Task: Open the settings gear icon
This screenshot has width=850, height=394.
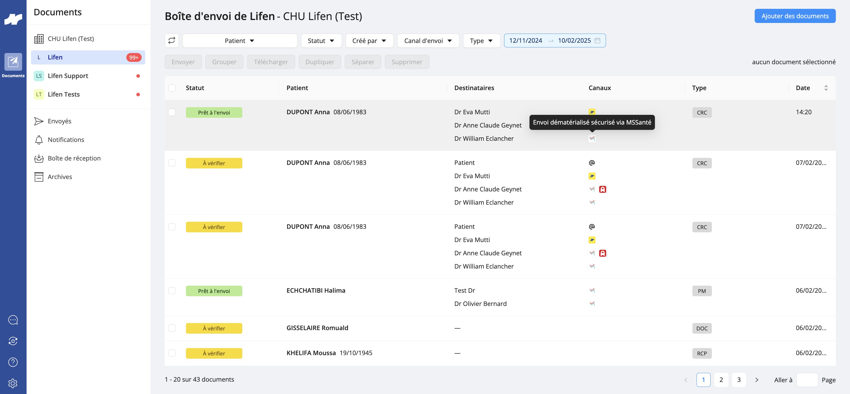Action: pos(13,383)
